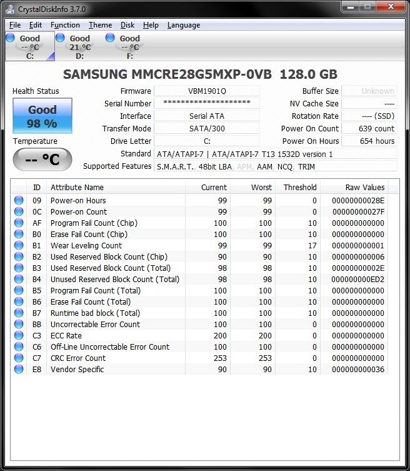Click status icon for Off-Line Uncorrectable Error Count

tap(19, 347)
